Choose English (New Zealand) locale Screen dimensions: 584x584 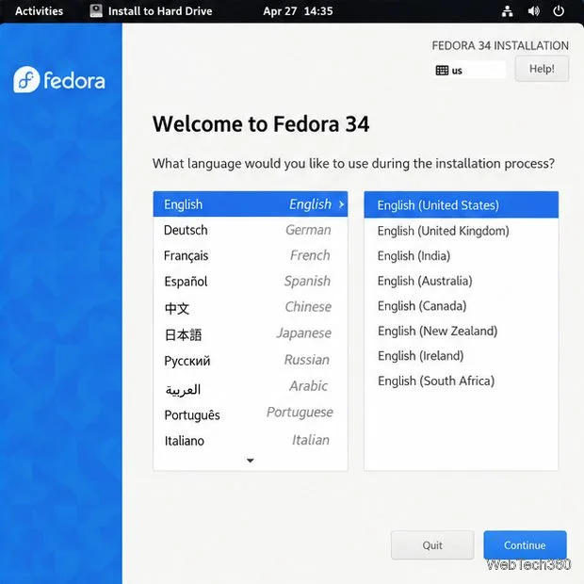pyautogui.click(x=462, y=331)
